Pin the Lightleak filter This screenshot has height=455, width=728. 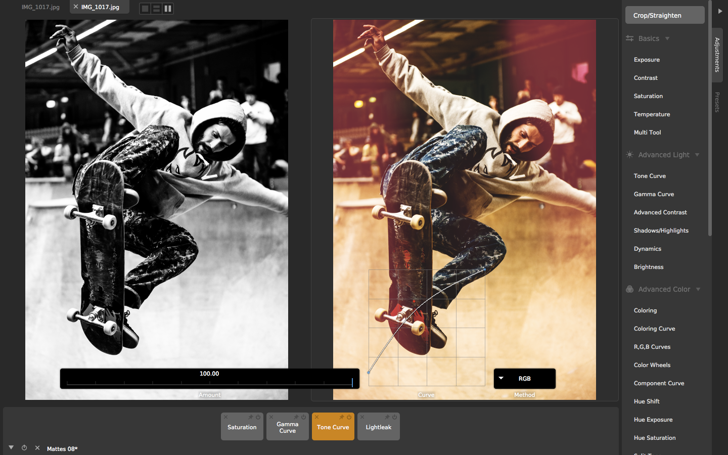pyautogui.click(x=387, y=417)
